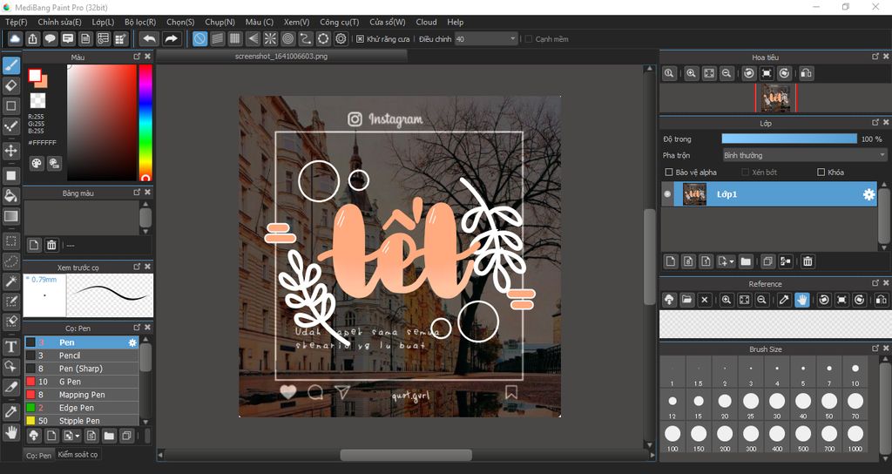This screenshot has height=474, width=892.
Task: Open Tệp(F) menu
Action: 16,22
